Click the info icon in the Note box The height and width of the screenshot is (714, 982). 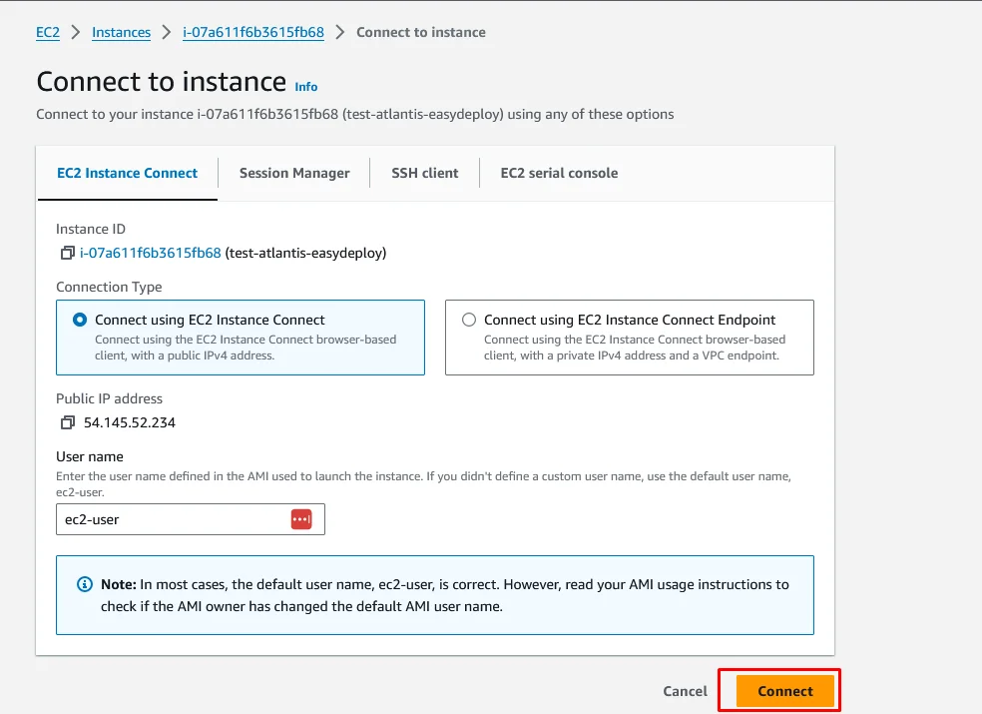coord(85,584)
